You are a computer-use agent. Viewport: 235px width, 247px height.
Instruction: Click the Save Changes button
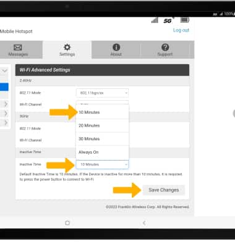pos(164,190)
